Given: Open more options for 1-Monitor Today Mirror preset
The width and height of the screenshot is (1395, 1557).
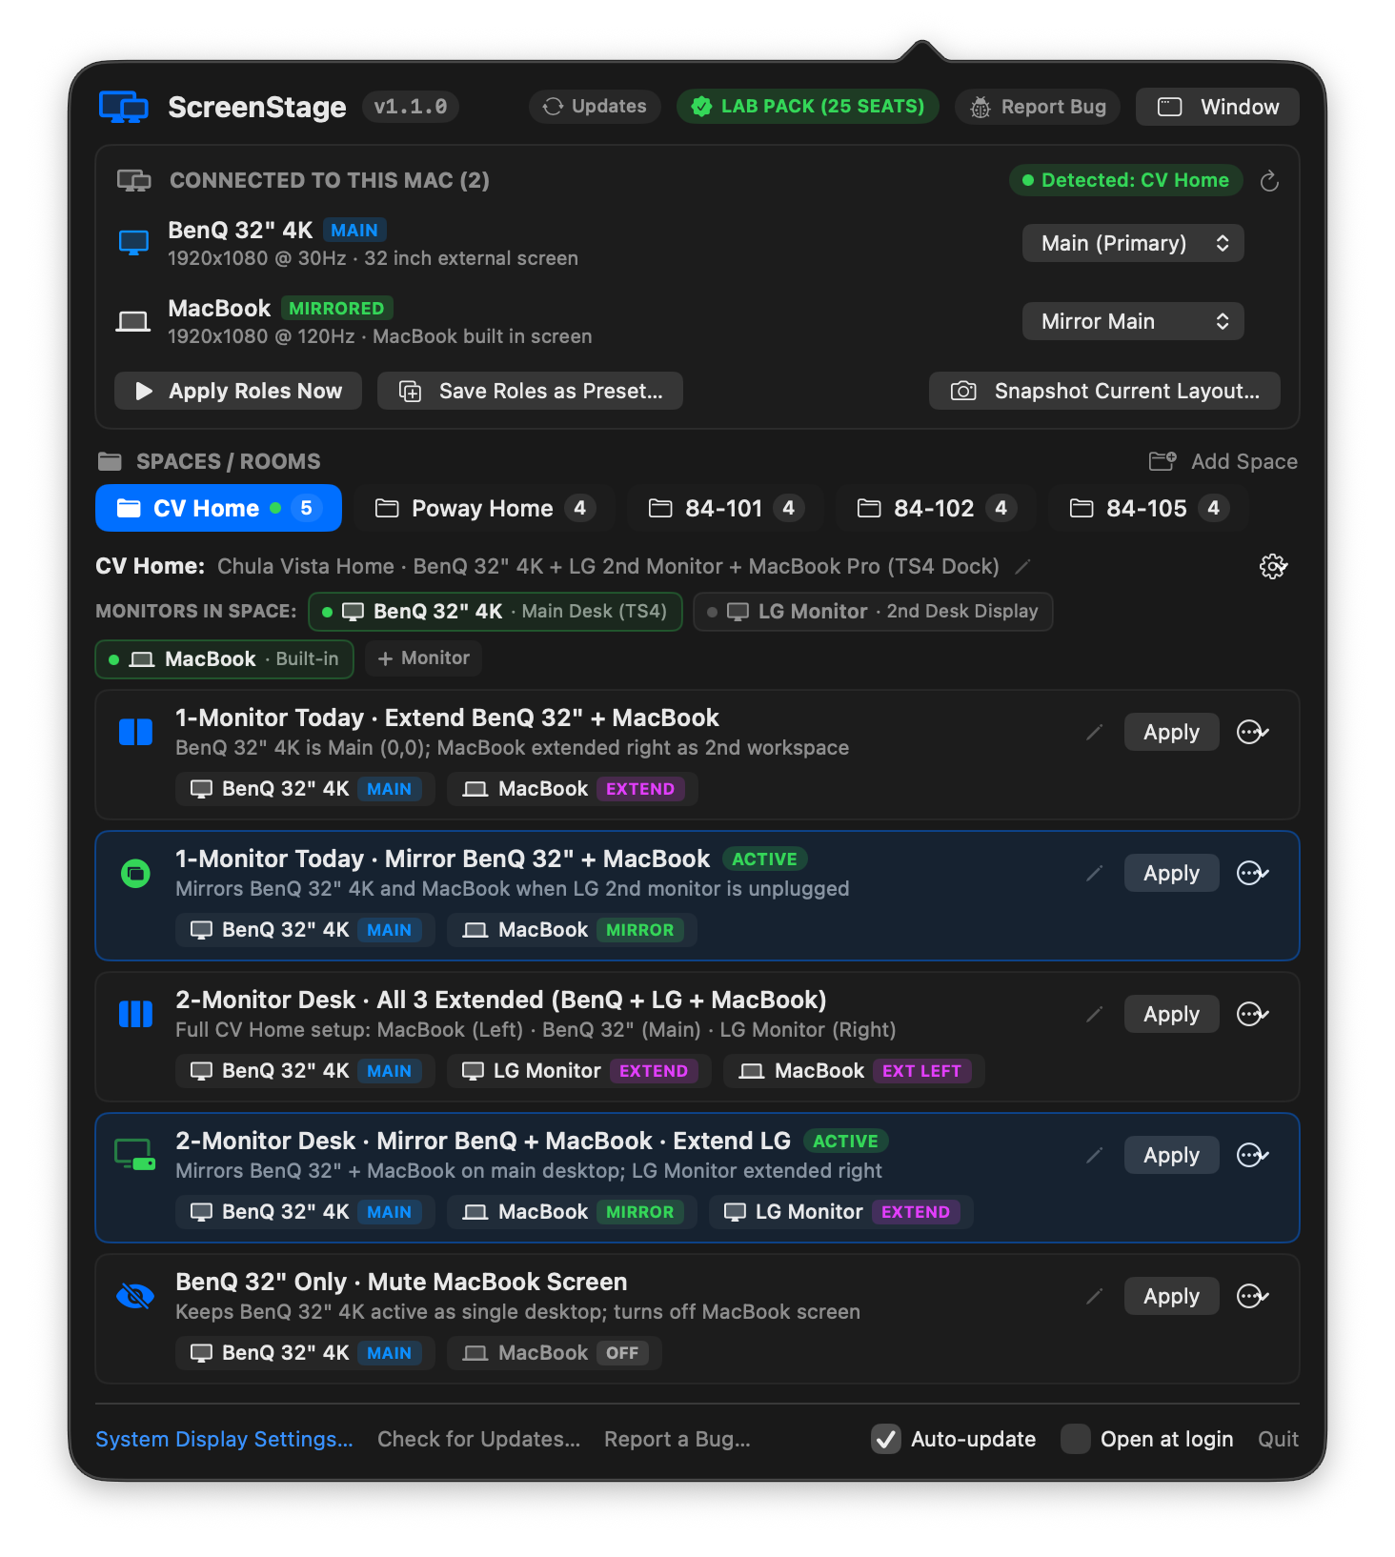Looking at the screenshot, I should point(1252,873).
